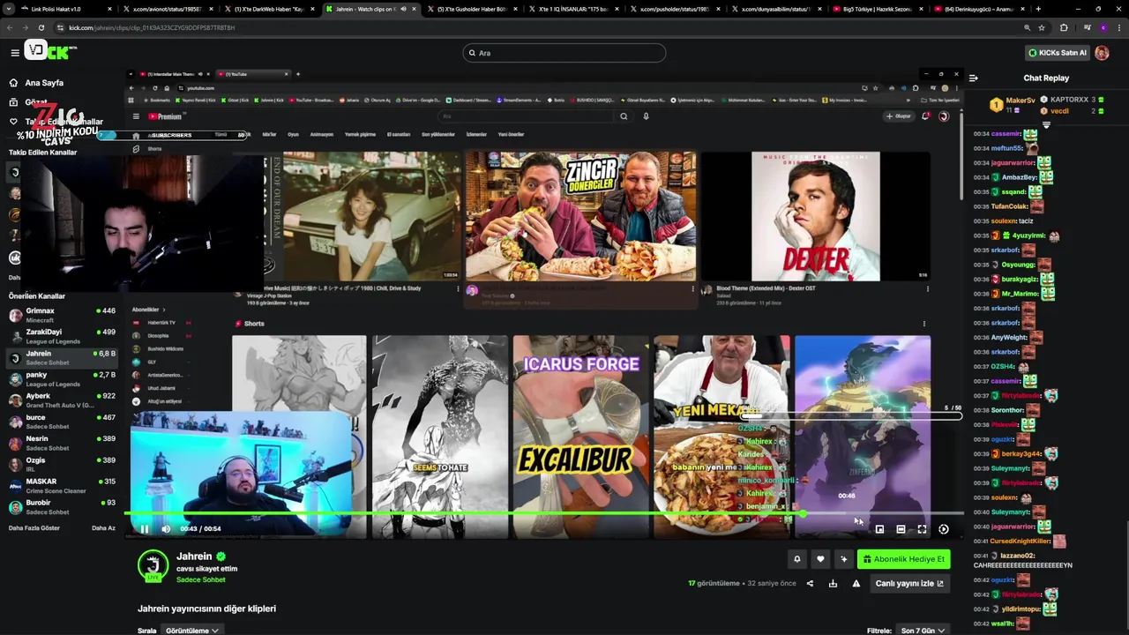The height and width of the screenshot is (635, 1129).
Task: Enter fullscreen on the clip player
Action: 922,529
